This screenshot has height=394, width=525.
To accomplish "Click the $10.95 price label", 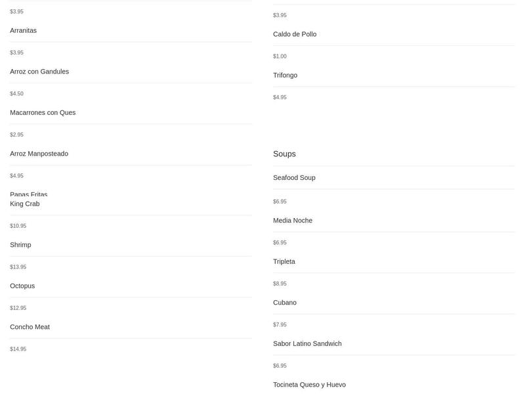I will tap(18, 226).
